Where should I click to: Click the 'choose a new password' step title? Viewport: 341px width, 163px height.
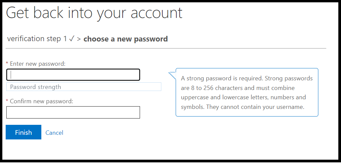(125, 39)
